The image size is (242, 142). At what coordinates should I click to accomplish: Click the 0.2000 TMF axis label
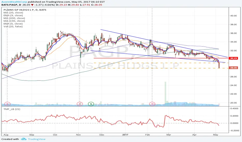click(x=234, y=116)
